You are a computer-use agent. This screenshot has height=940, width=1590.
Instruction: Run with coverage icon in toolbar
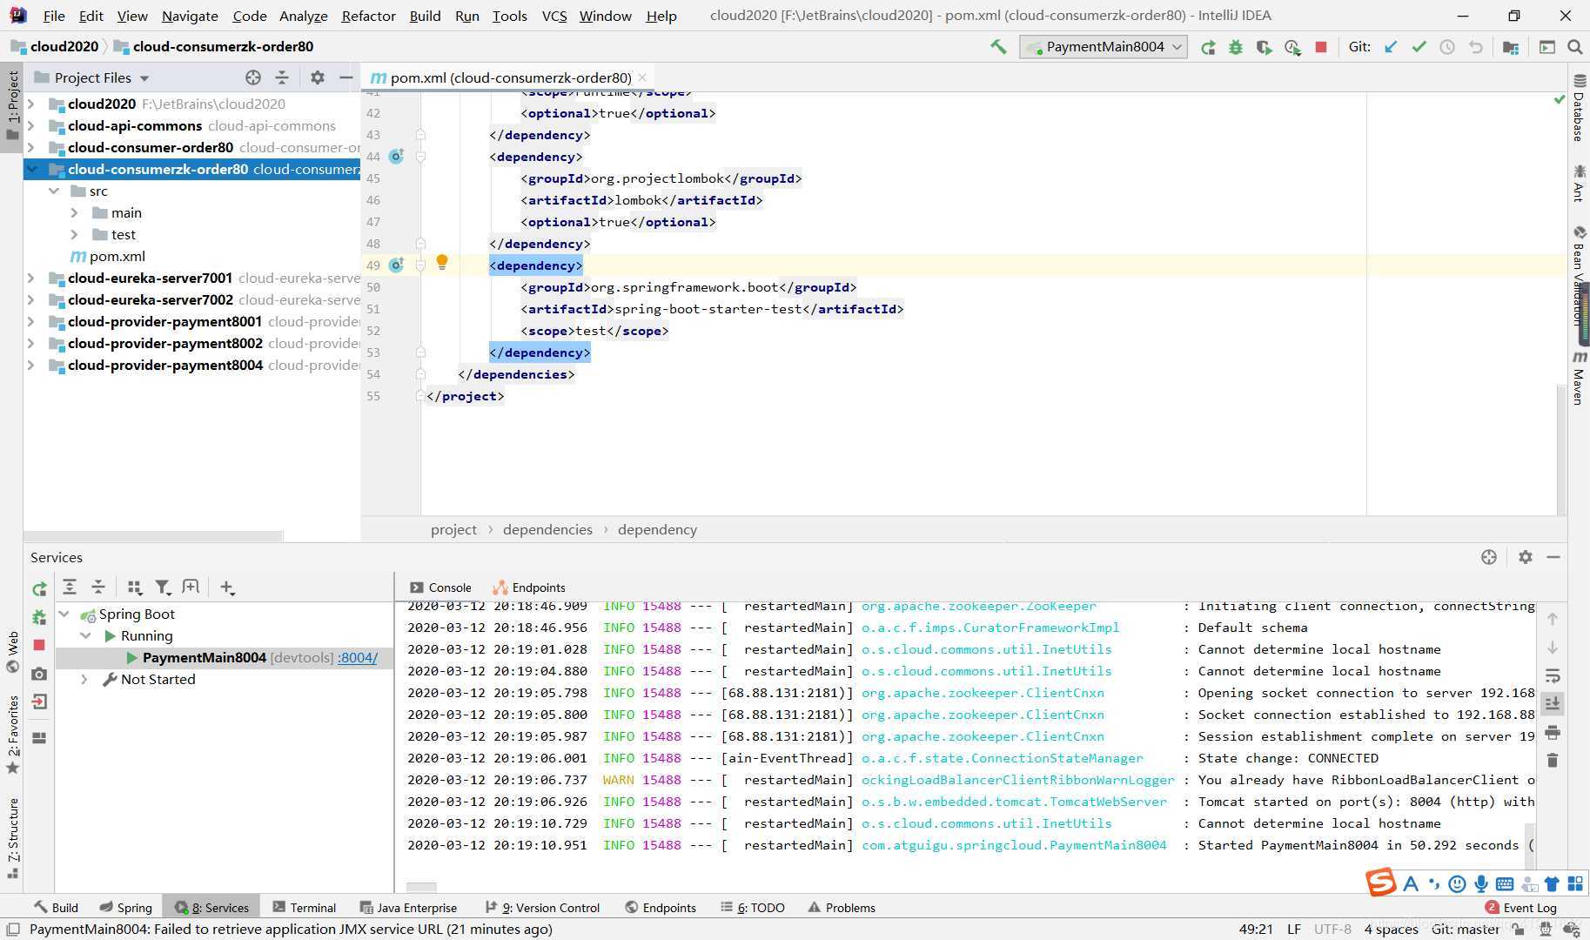(1264, 47)
